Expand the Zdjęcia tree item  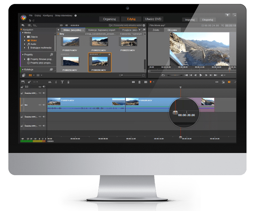tap(25, 37)
